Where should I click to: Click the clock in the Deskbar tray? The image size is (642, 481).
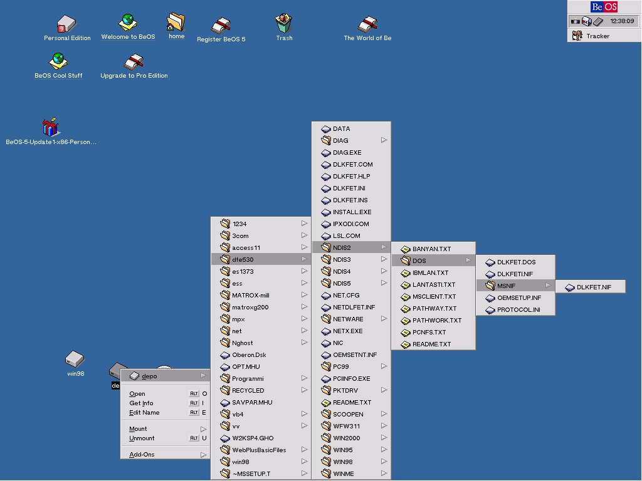pos(621,21)
